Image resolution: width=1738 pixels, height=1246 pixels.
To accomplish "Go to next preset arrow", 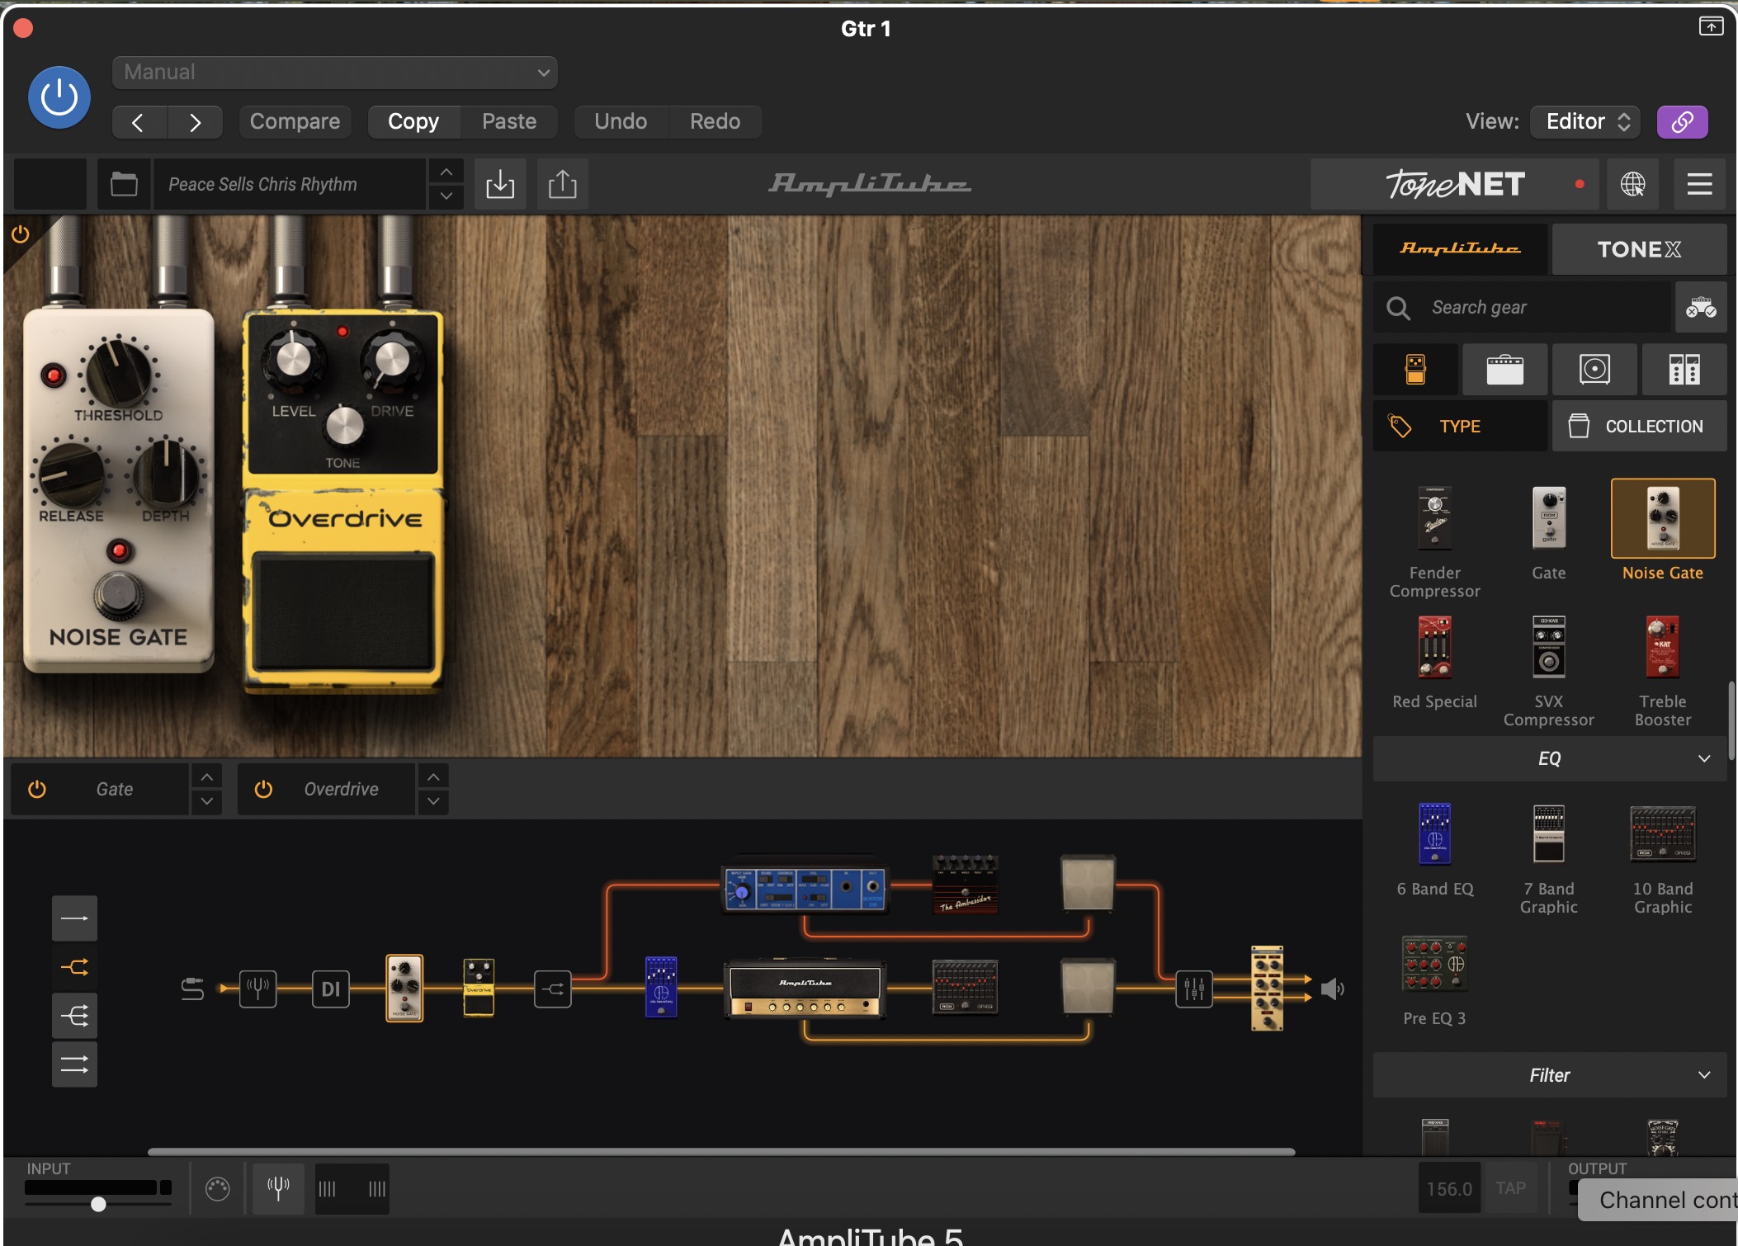I will tap(195, 122).
